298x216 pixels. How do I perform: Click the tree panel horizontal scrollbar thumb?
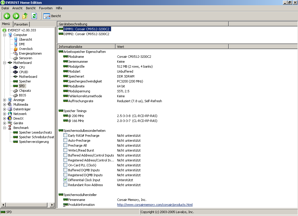click(26, 205)
